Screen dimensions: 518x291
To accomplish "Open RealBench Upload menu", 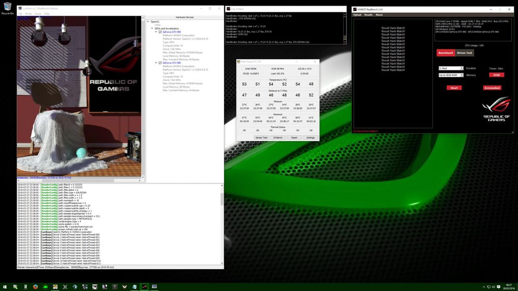I will tap(357, 15).
